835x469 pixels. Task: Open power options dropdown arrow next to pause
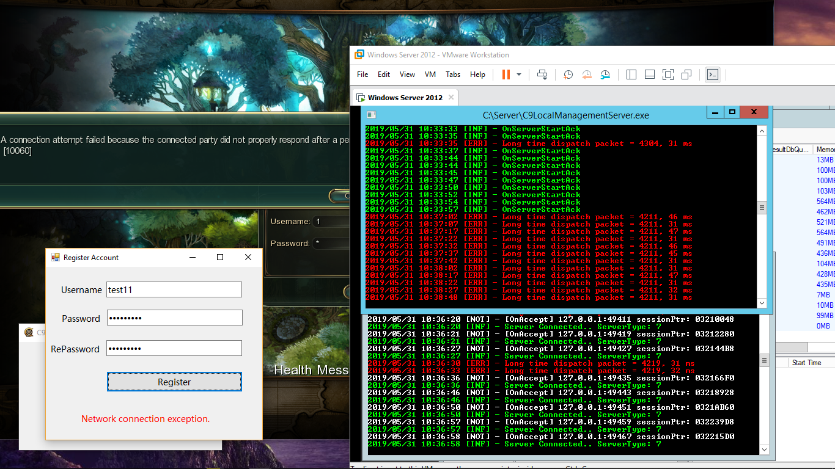point(519,75)
